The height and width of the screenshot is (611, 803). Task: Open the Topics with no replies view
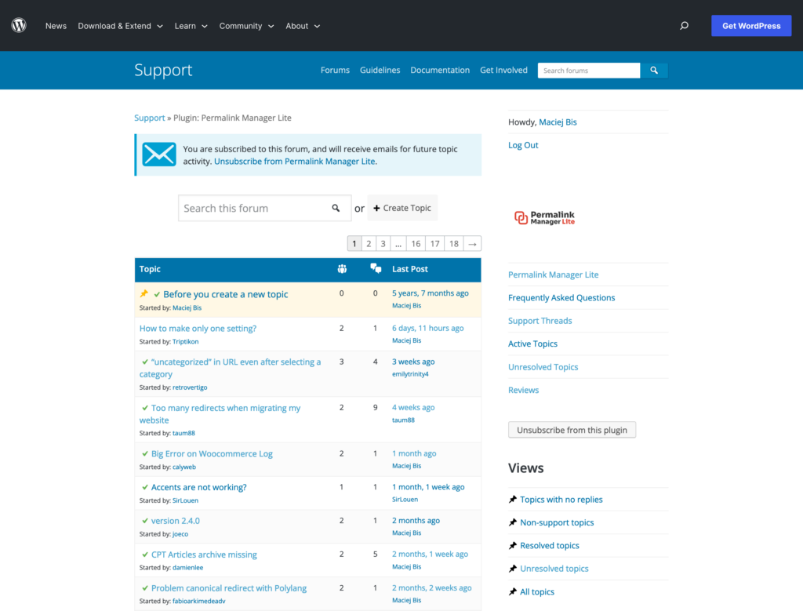coord(561,500)
